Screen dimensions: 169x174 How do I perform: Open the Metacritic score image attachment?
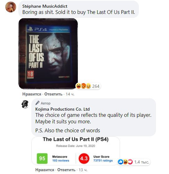click(x=76, y=151)
